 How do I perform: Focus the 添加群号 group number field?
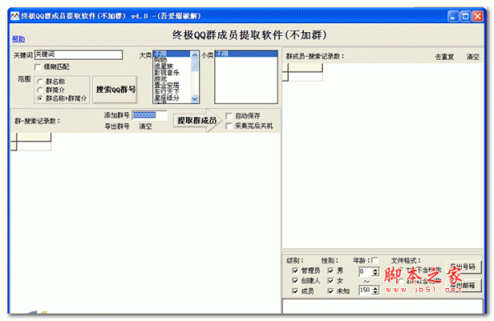pyautogui.click(x=150, y=115)
